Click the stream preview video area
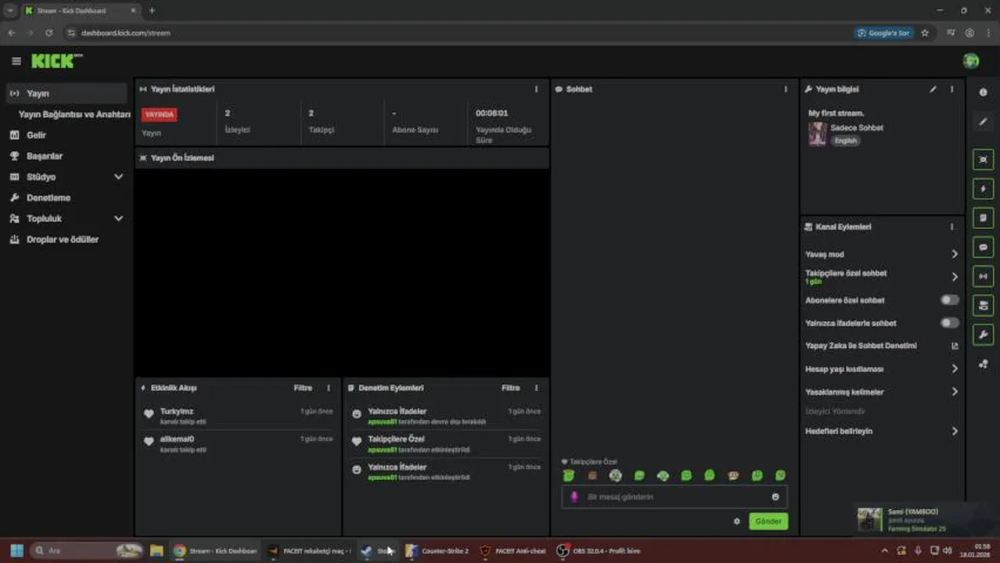 [x=342, y=272]
